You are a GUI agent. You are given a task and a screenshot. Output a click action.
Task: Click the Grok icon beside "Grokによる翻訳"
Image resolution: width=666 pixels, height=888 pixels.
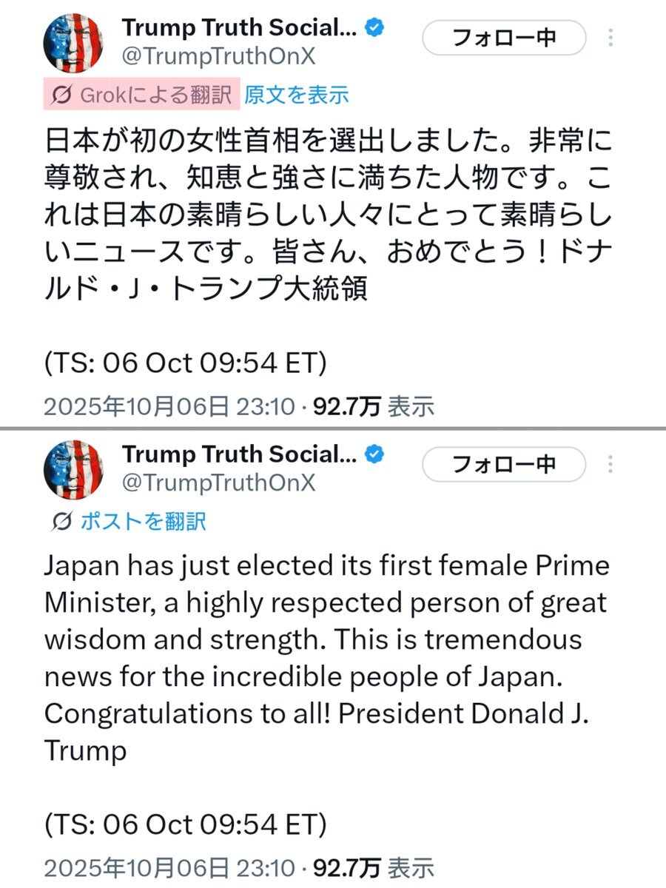[63, 95]
